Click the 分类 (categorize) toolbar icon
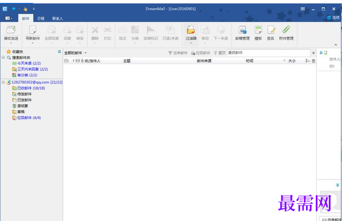342x221 pixels. coord(135,30)
